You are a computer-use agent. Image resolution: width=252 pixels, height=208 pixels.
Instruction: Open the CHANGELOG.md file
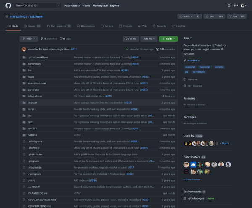pos(38,193)
